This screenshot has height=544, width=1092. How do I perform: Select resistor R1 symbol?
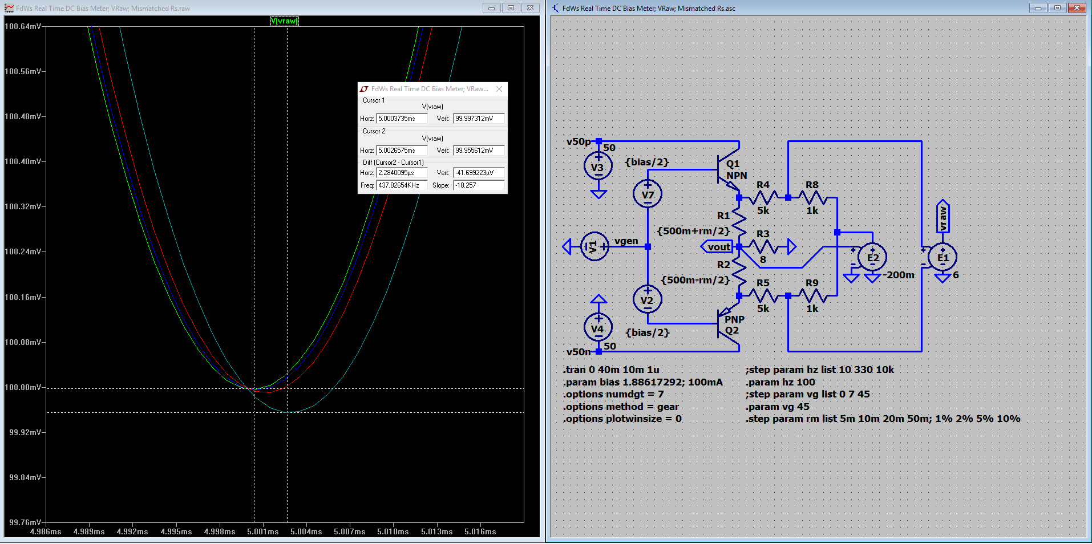pyautogui.click(x=739, y=222)
